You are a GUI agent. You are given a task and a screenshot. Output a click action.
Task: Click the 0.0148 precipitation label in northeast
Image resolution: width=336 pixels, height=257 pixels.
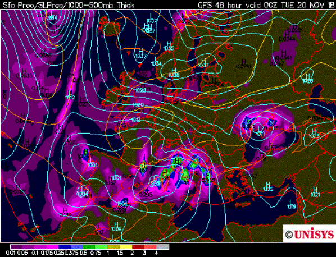tap(243, 67)
